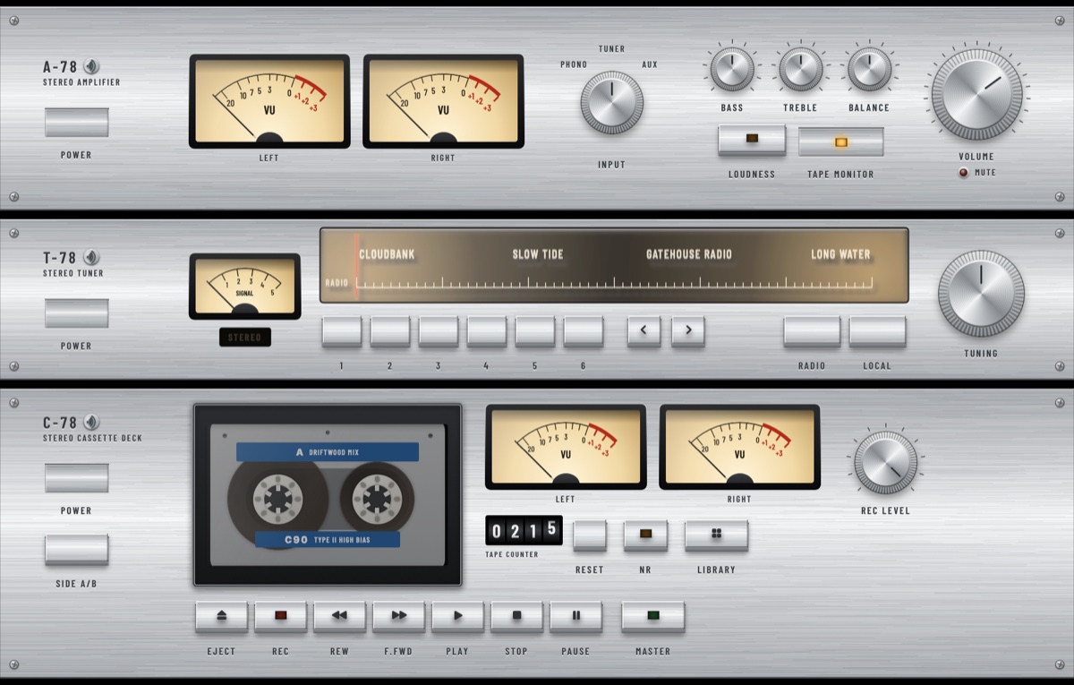This screenshot has width=1074, height=685.
Task: Click the speaker icon next to T-78
Action: click(91, 257)
